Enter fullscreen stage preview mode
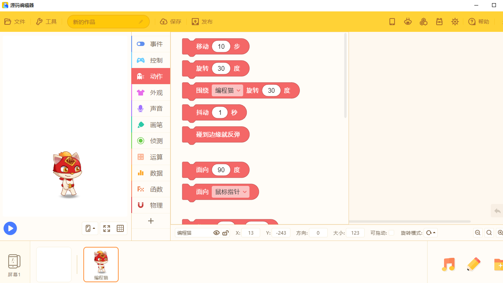 click(106, 228)
